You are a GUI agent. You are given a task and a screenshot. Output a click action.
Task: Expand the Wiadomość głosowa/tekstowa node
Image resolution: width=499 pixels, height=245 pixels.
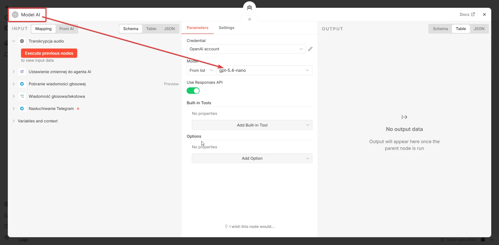pyautogui.click(x=14, y=96)
